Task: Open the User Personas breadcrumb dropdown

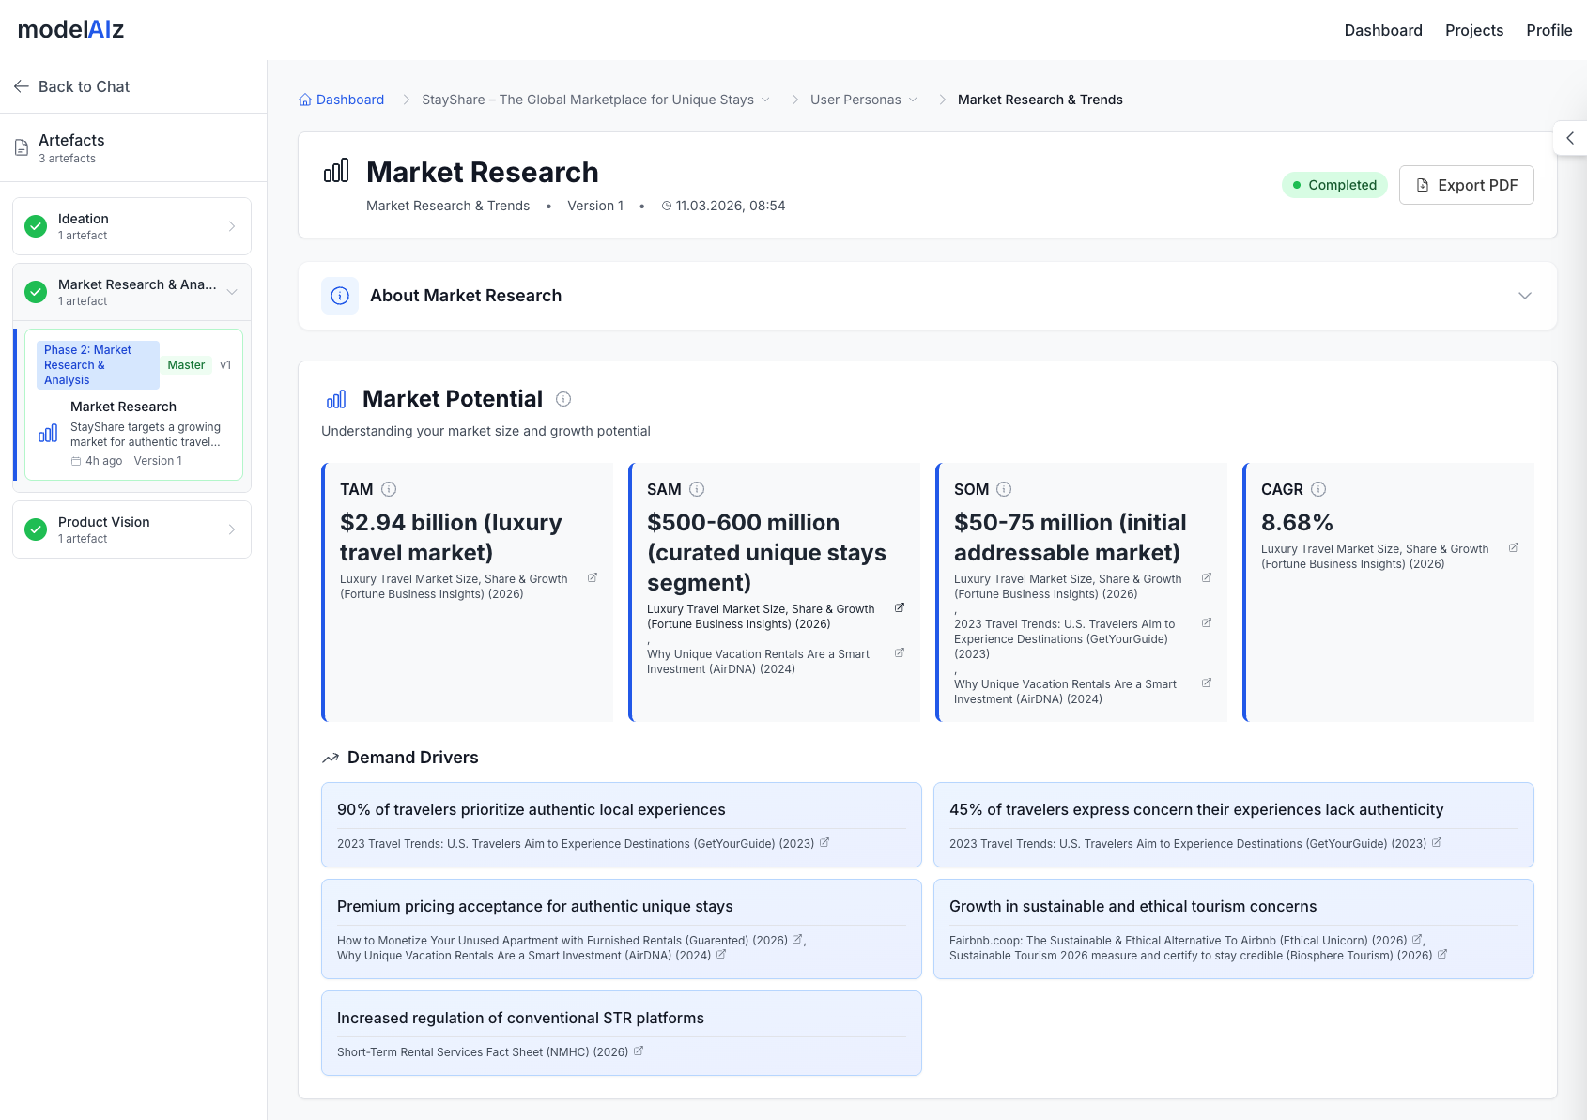Action: pos(912,99)
